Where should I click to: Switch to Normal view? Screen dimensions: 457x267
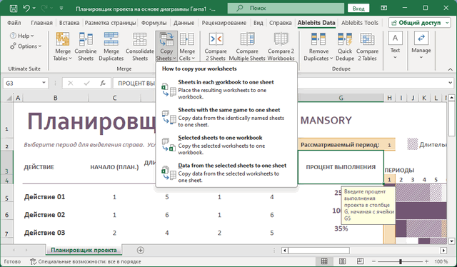324,261
